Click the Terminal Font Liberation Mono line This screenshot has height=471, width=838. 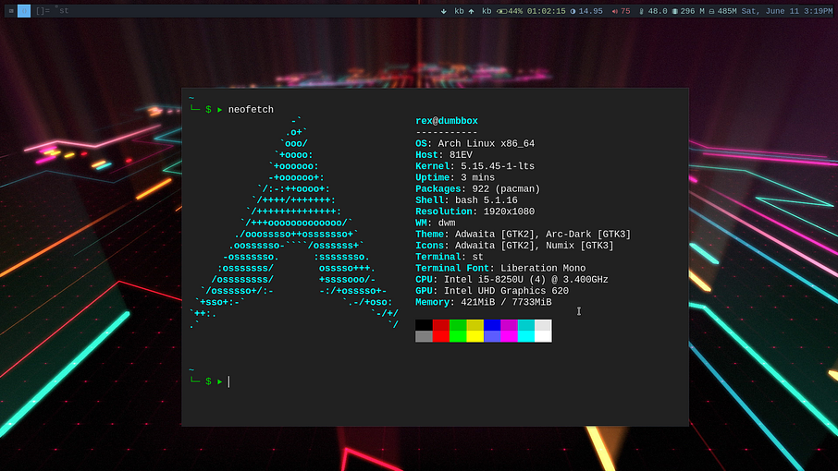click(500, 269)
